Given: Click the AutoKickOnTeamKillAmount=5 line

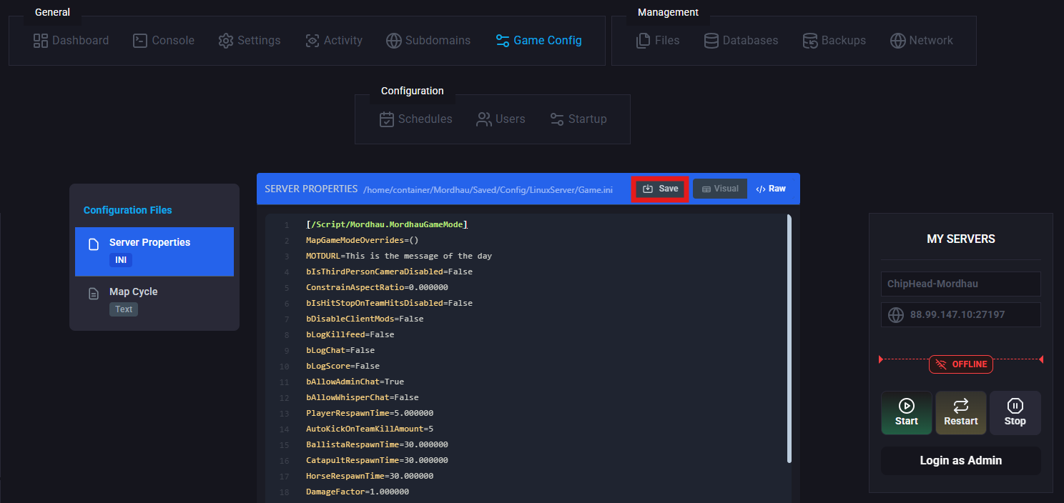Looking at the screenshot, I should (370, 429).
